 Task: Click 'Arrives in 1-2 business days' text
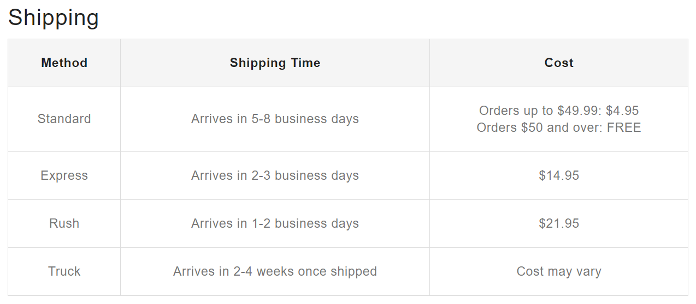click(275, 223)
